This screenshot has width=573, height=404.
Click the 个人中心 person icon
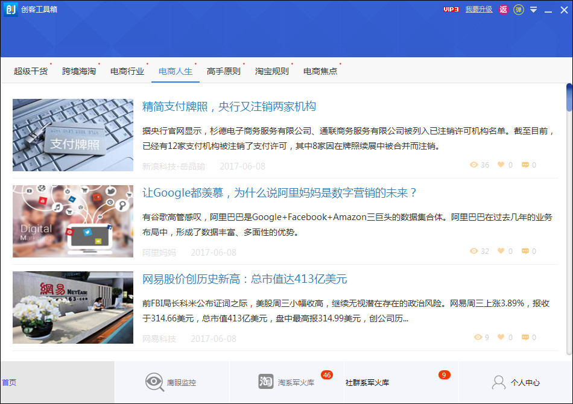498,382
